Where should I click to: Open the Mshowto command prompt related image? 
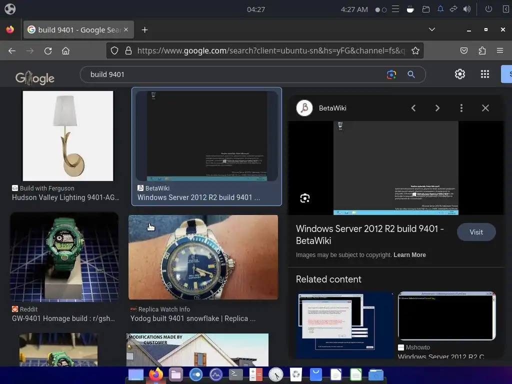(446, 316)
